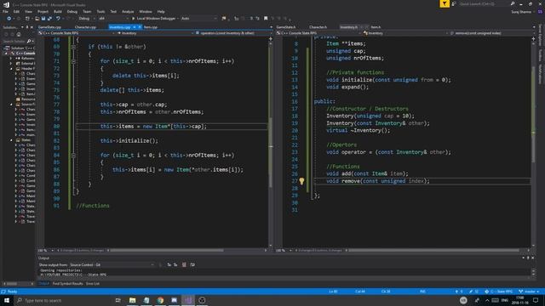Click the Visual Studio taskbar icon
The width and height of the screenshot is (545, 306).
(x=188, y=300)
